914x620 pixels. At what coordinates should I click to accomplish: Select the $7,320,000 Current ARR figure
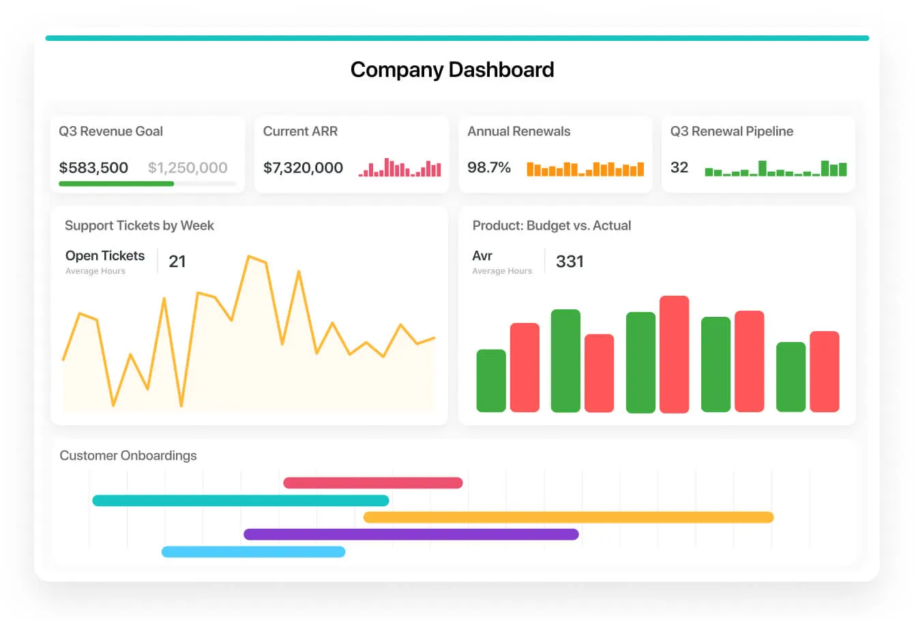tap(303, 167)
